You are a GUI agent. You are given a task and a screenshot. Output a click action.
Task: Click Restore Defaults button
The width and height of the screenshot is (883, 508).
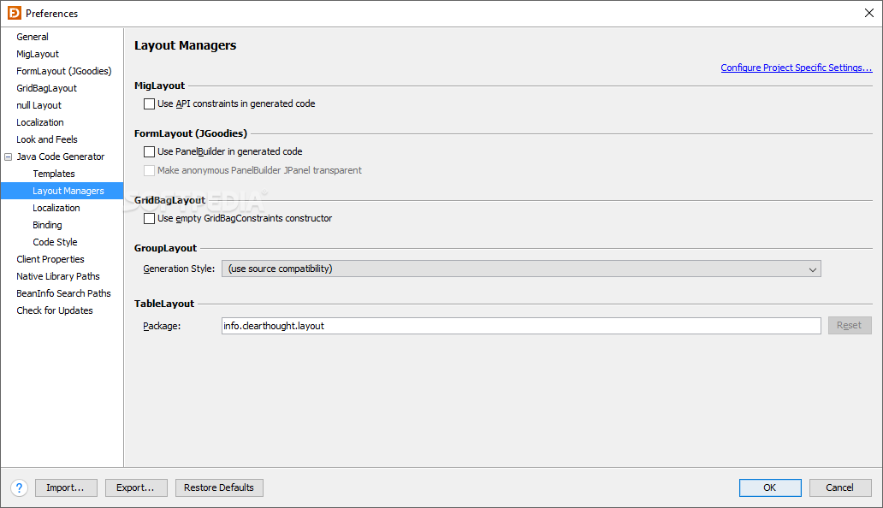click(219, 487)
